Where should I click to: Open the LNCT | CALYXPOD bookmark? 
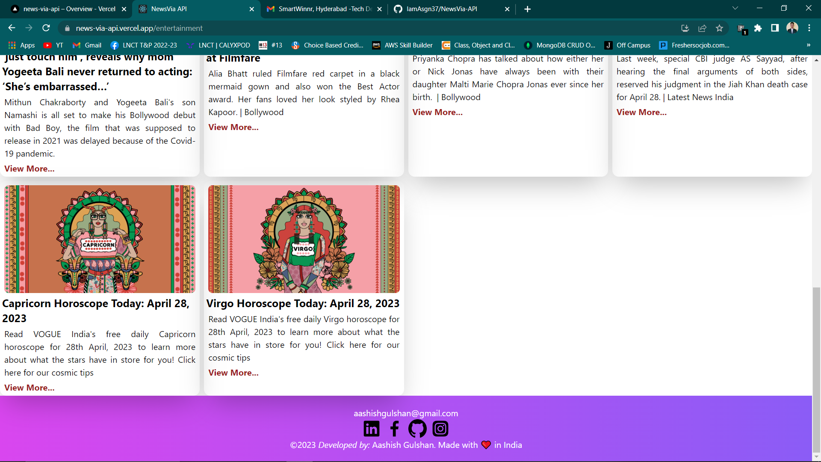coord(218,45)
